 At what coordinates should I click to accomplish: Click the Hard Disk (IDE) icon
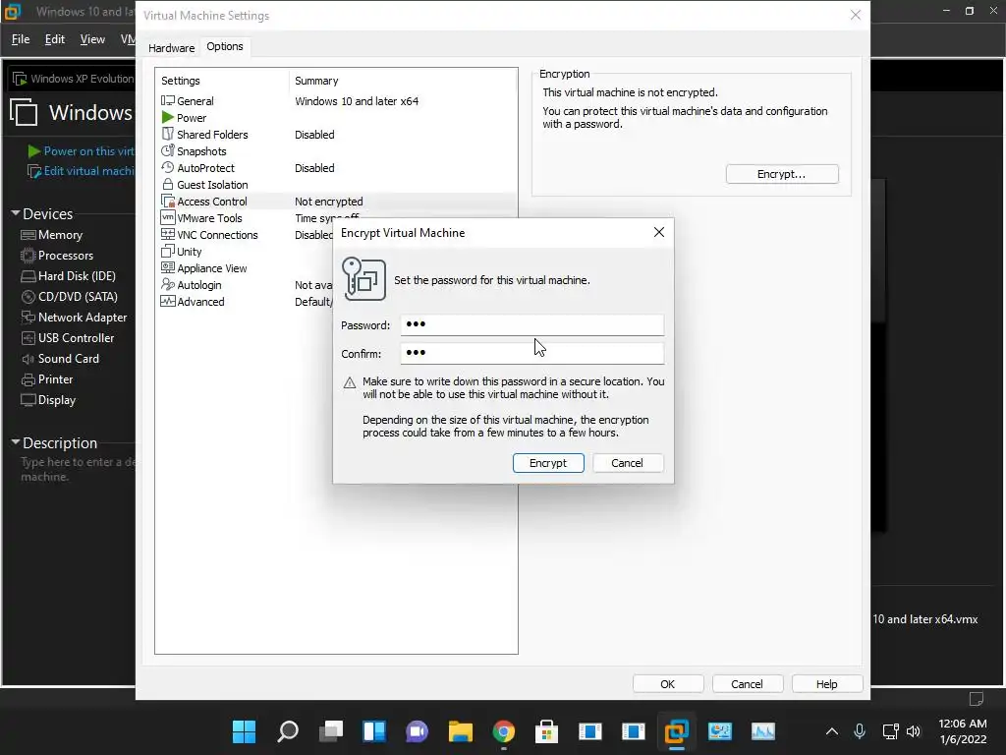click(x=28, y=276)
